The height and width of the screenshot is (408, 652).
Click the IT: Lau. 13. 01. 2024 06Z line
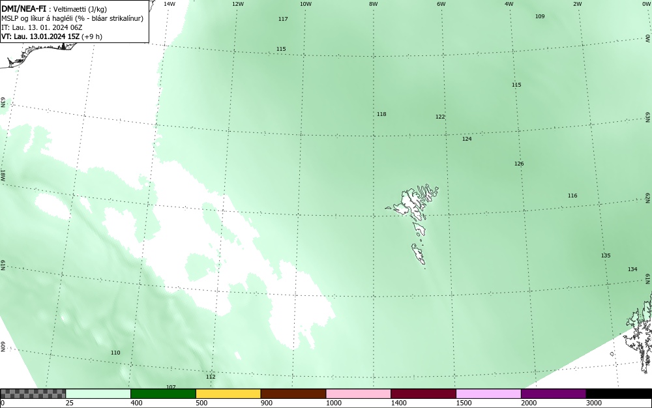pos(42,27)
